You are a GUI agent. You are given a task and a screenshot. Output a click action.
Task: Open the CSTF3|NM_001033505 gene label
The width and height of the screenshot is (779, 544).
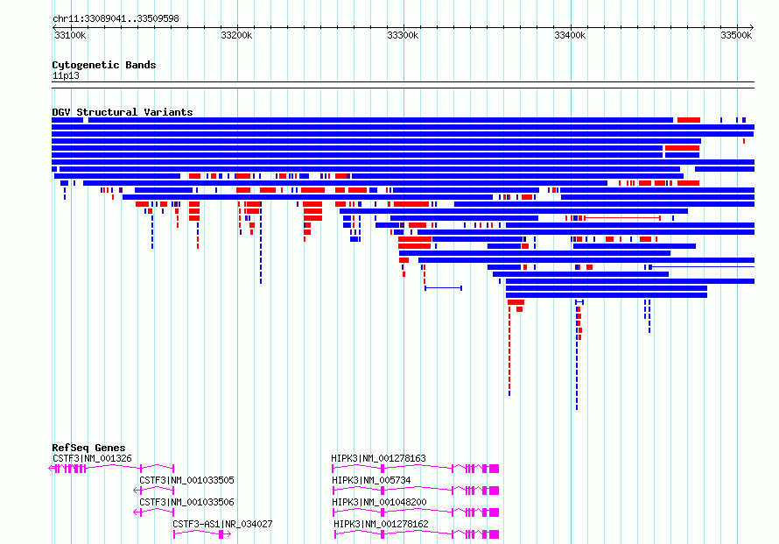click(x=186, y=480)
